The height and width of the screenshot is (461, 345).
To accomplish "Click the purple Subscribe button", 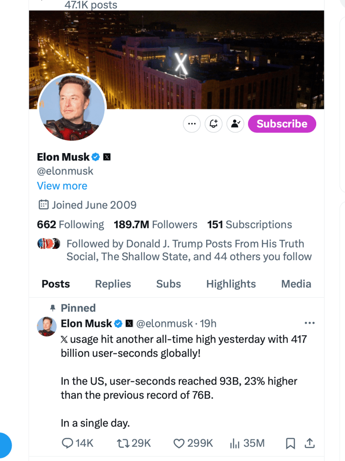I will click(282, 124).
